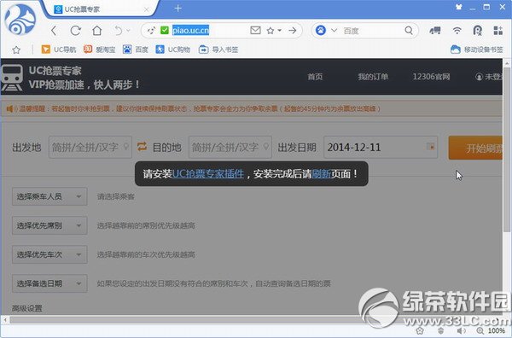The height and width of the screenshot is (338, 512).
Task: Open 百度 bookmark
Action: pyautogui.click(x=136, y=50)
